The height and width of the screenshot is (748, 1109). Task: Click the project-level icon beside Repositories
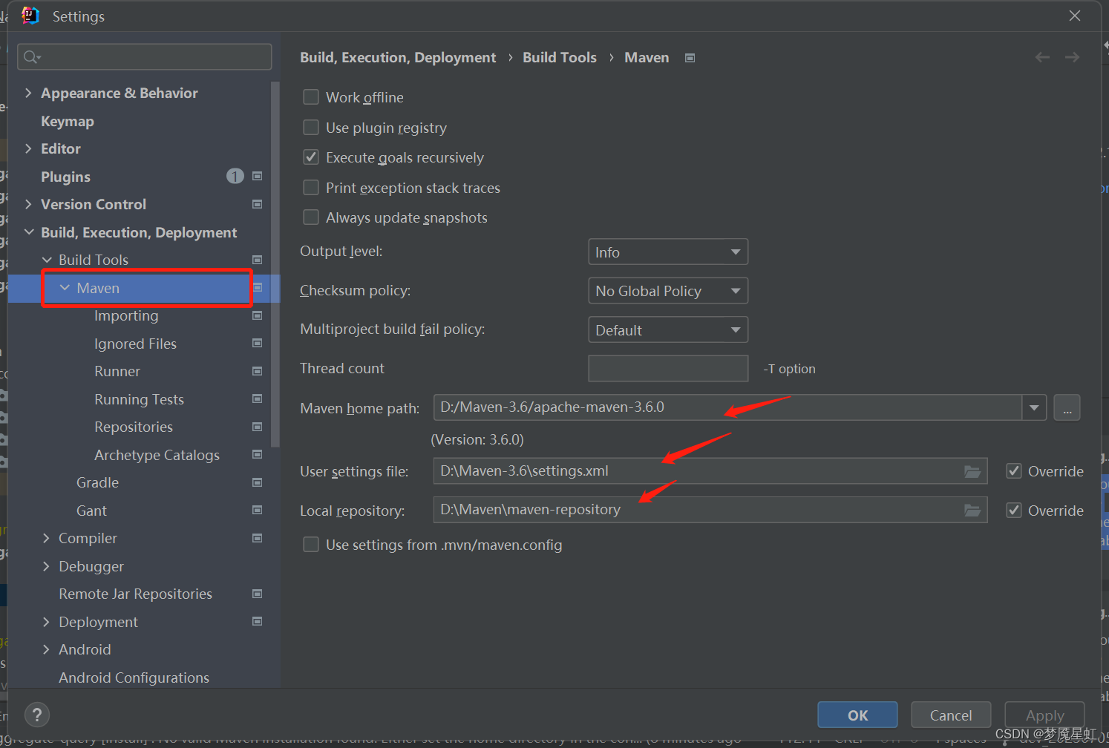point(258,427)
